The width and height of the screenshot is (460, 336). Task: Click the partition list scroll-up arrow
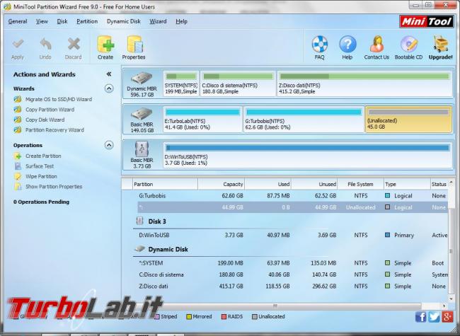click(x=452, y=183)
